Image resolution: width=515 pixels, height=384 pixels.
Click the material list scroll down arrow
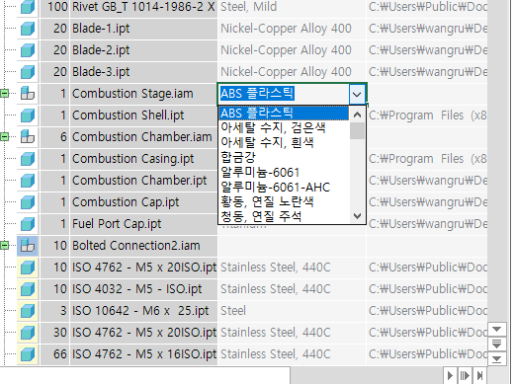357,216
